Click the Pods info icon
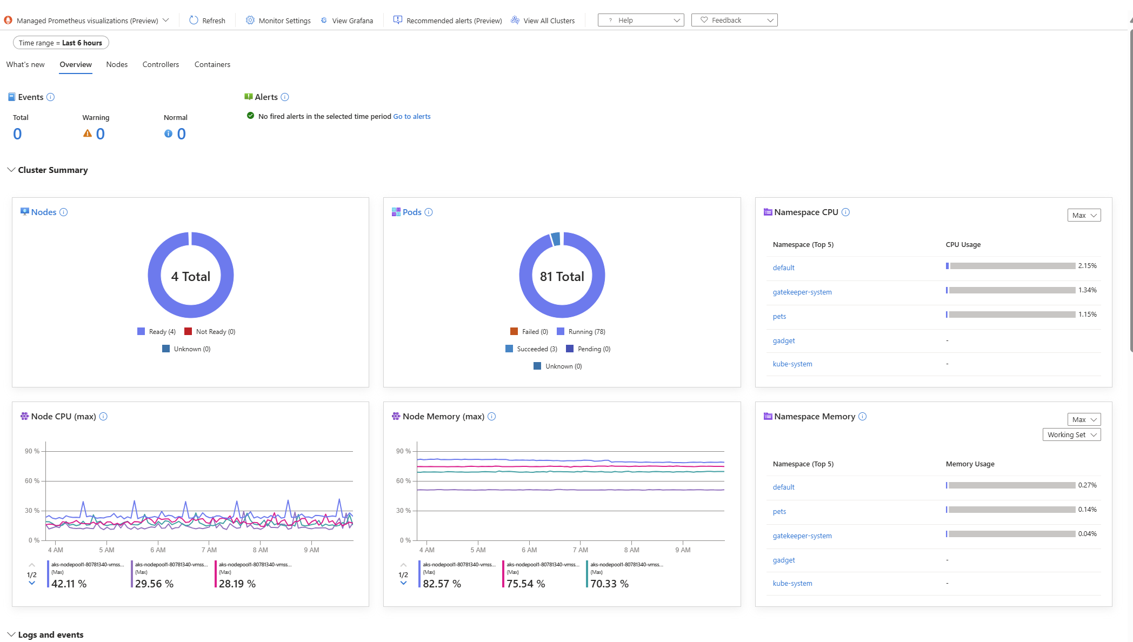Image resolution: width=1133 pixels, height=642 pixels. tap(428, 212)
